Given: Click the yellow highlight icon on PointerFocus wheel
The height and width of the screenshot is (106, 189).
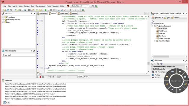Looking at the screenshot, I should point(167,77).
